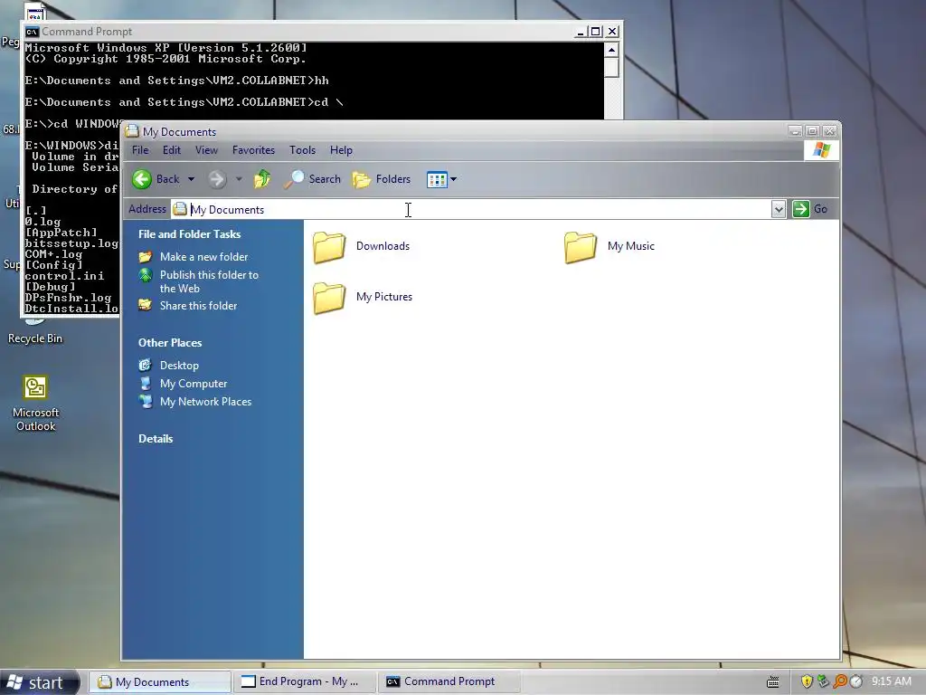Click the Make a new folder icon
Viewport: 926px width, 695px height.
pyautogui.click(x=146, y=256)
